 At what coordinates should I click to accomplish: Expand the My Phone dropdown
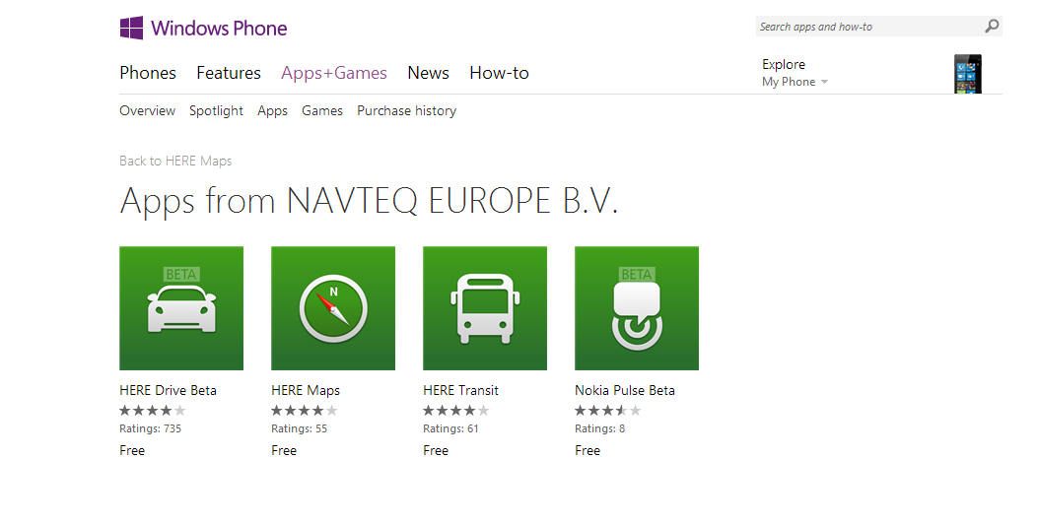click(x=796, y=82)
